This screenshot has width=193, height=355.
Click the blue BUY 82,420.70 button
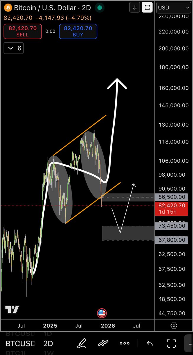[x=78, y=31]
